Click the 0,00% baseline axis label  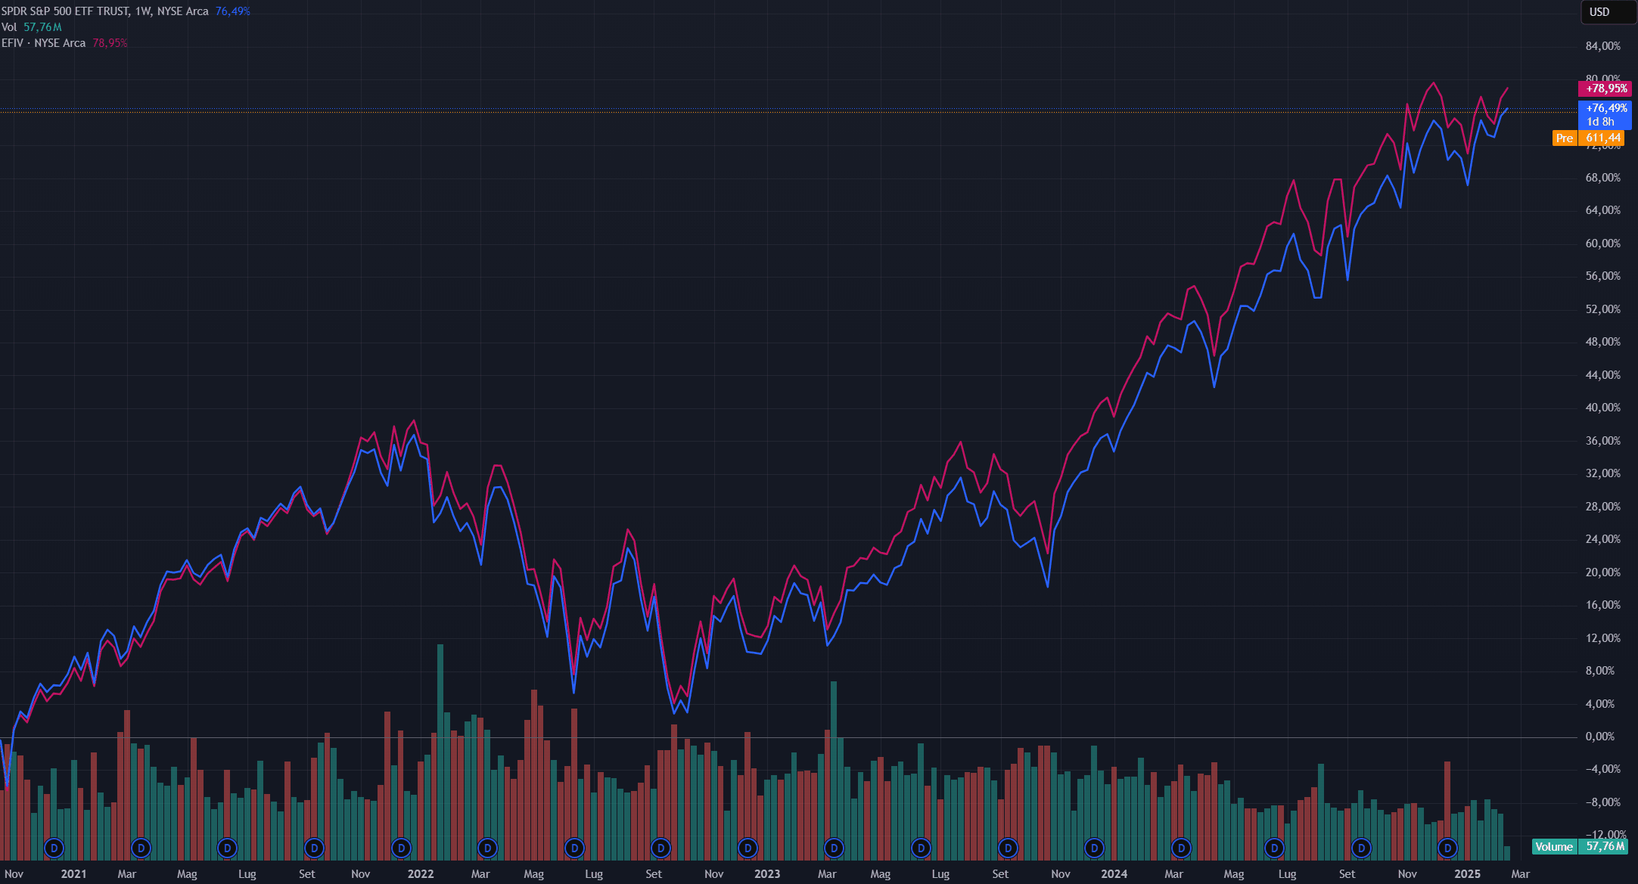pyautogui.click(x=1600, y=737)
